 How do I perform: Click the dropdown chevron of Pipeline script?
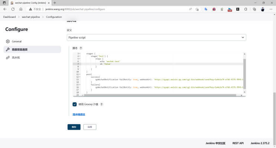click(x=243, y=38)
